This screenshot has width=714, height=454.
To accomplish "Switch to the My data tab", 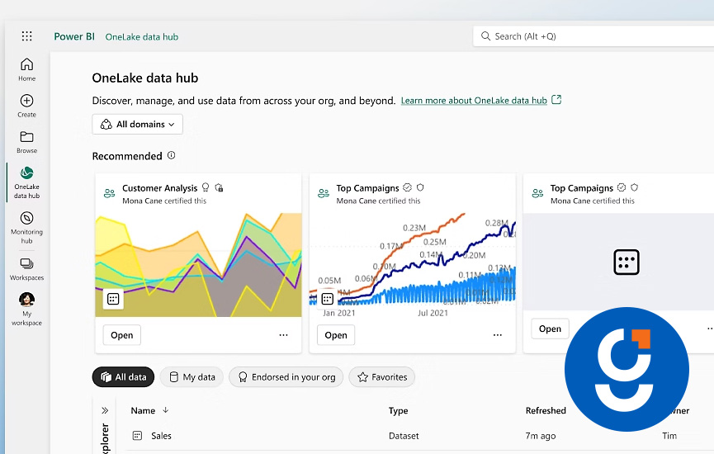I will (192, 377).
